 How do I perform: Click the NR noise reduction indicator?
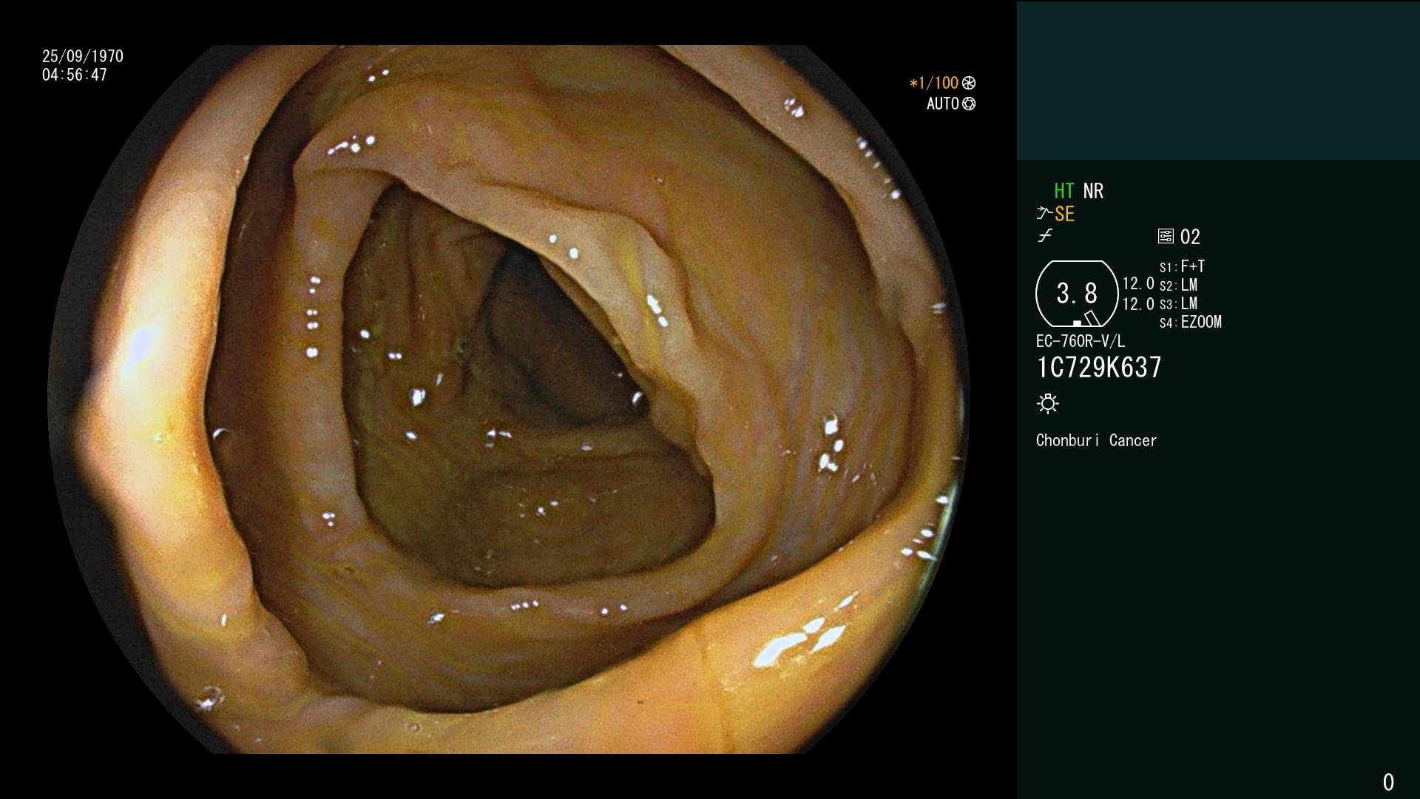(1093, 191)
